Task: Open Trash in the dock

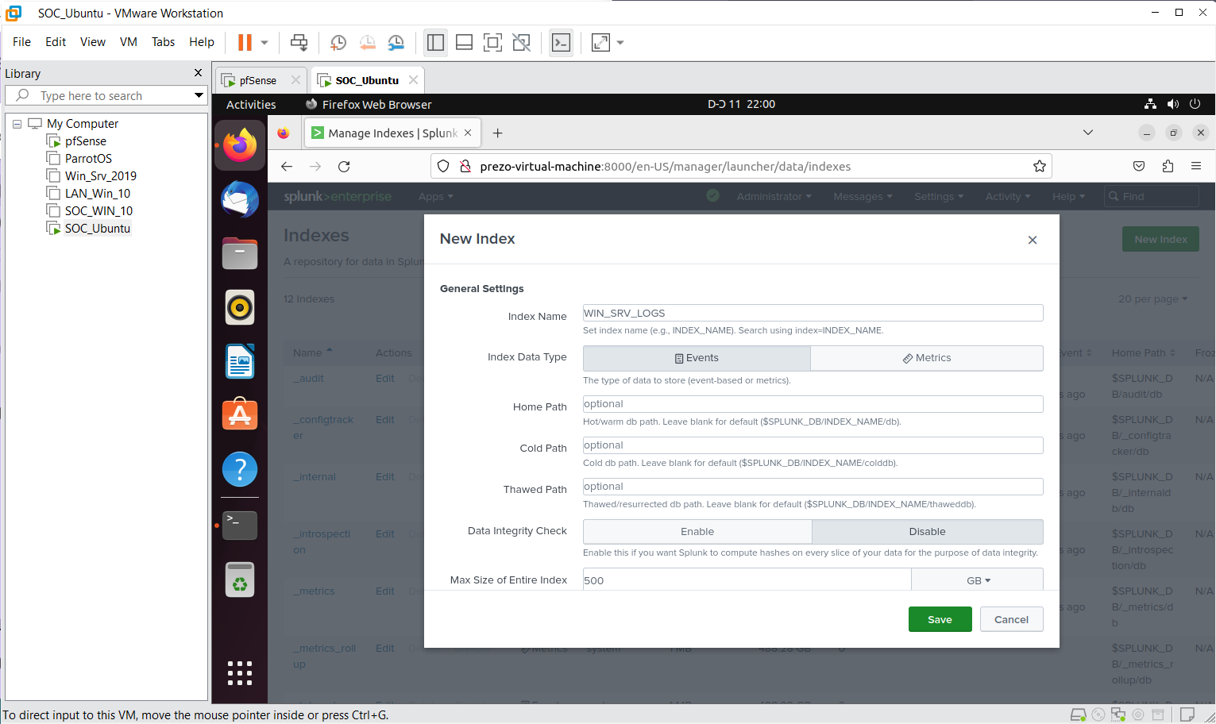Action: (240, 580)
